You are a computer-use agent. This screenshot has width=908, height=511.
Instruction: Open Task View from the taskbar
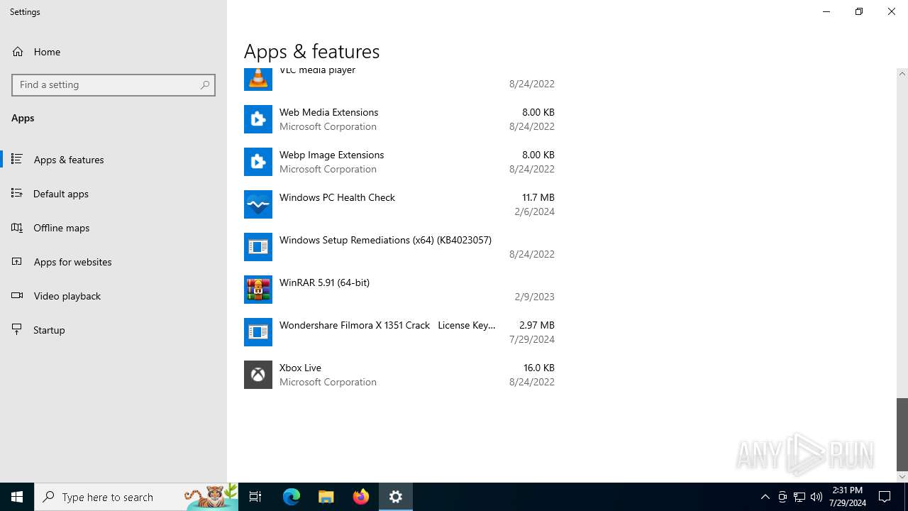pos(255,497)
